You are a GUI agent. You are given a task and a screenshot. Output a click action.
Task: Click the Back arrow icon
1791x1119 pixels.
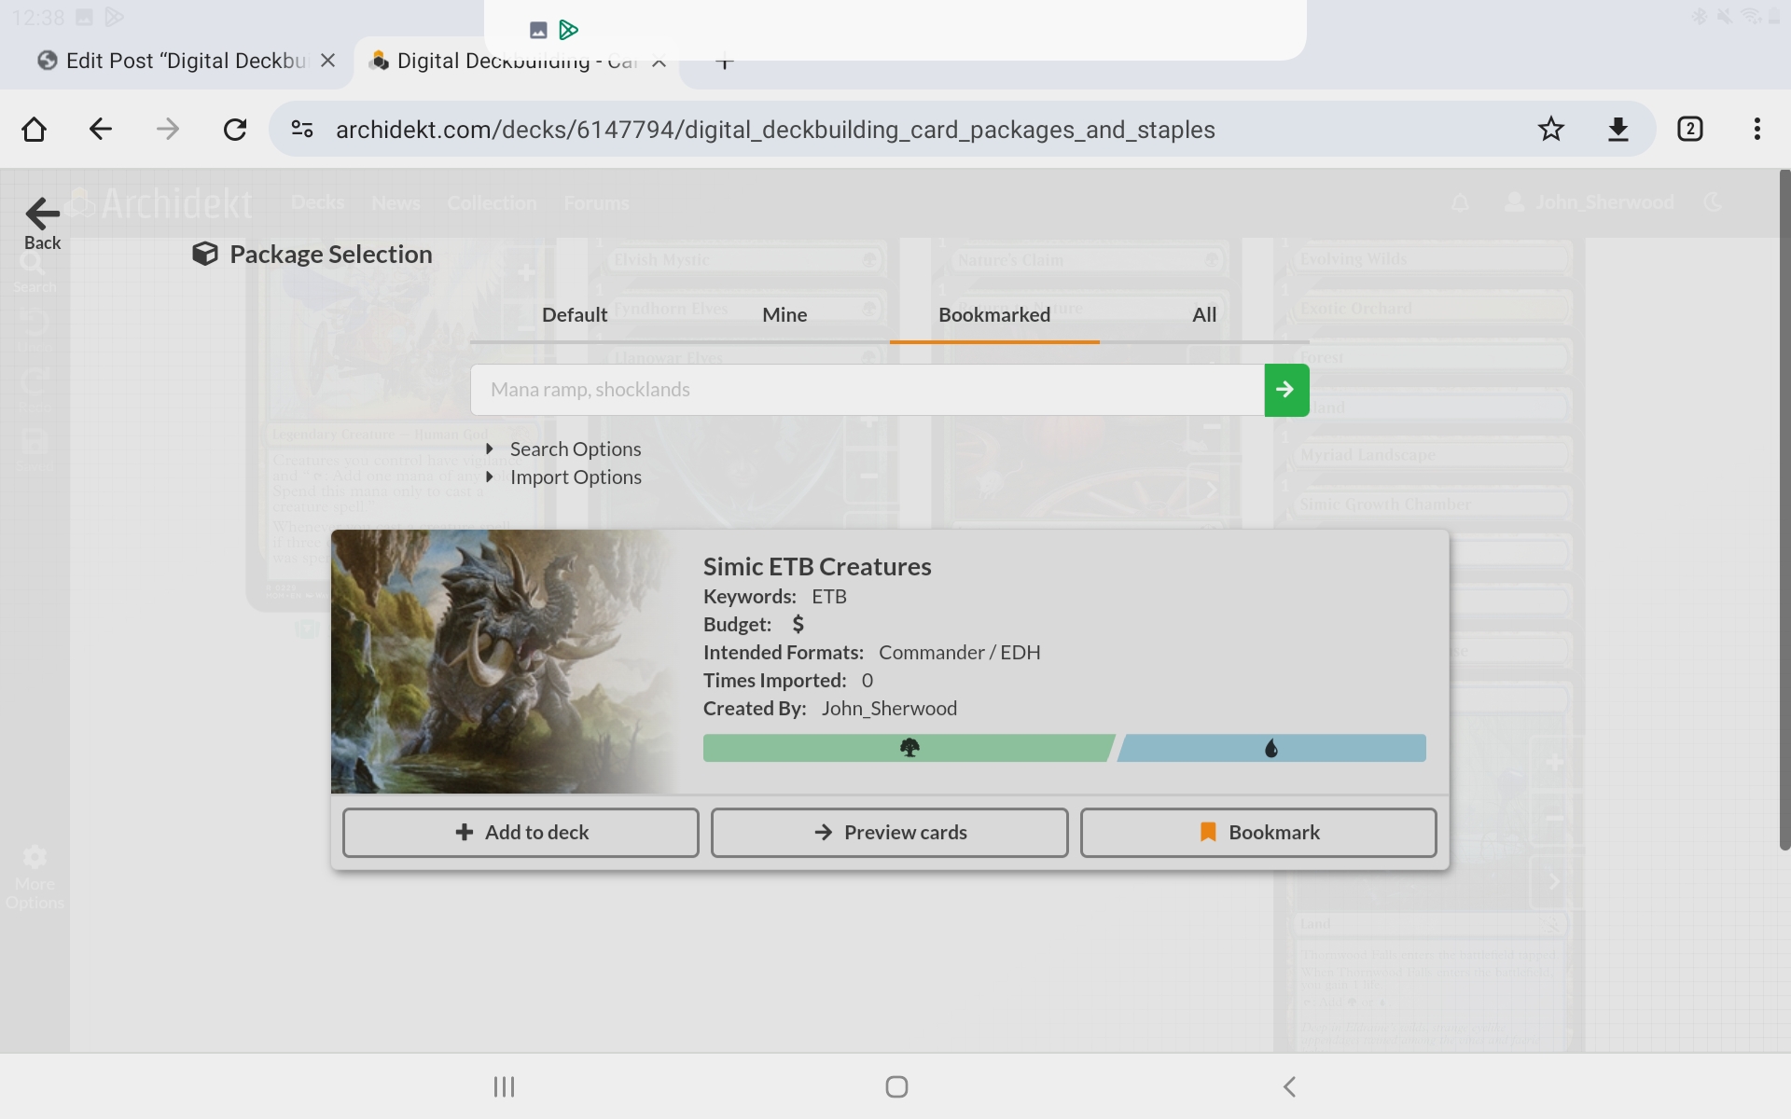pos(42,214)
